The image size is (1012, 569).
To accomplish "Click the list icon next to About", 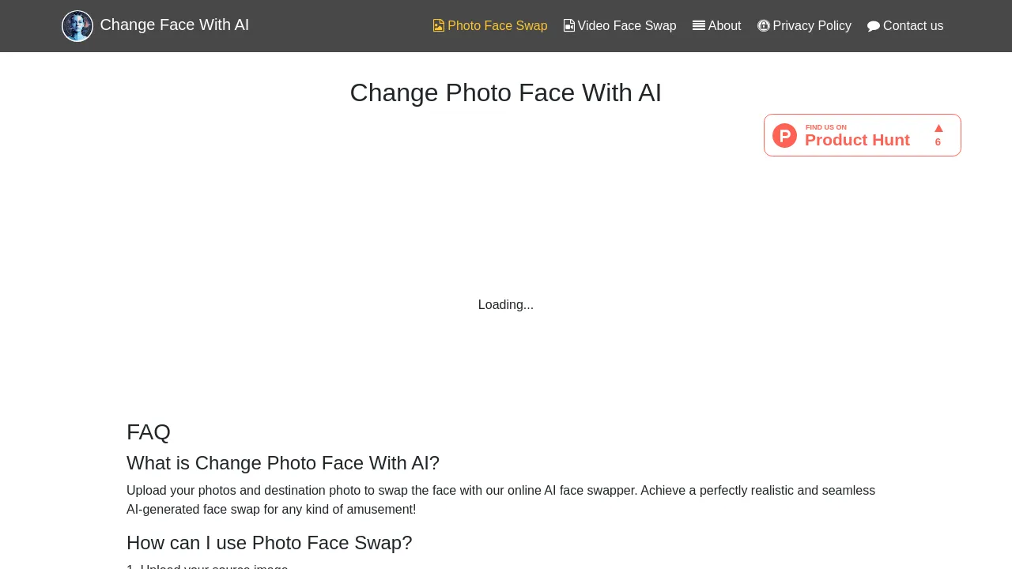I will click(x=697, y=25).
